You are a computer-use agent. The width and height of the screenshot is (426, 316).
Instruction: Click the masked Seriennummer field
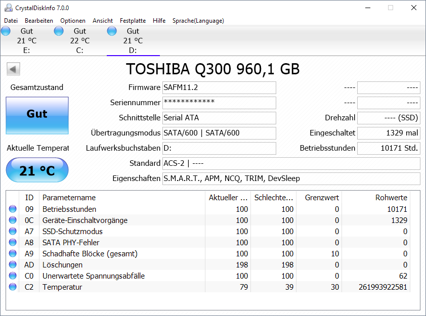click(219, 103)
